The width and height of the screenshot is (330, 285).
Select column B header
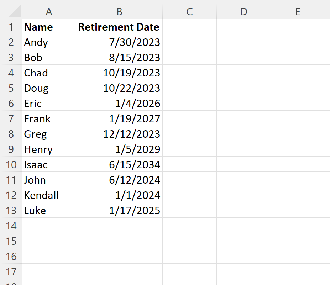[x=119, y=12]
